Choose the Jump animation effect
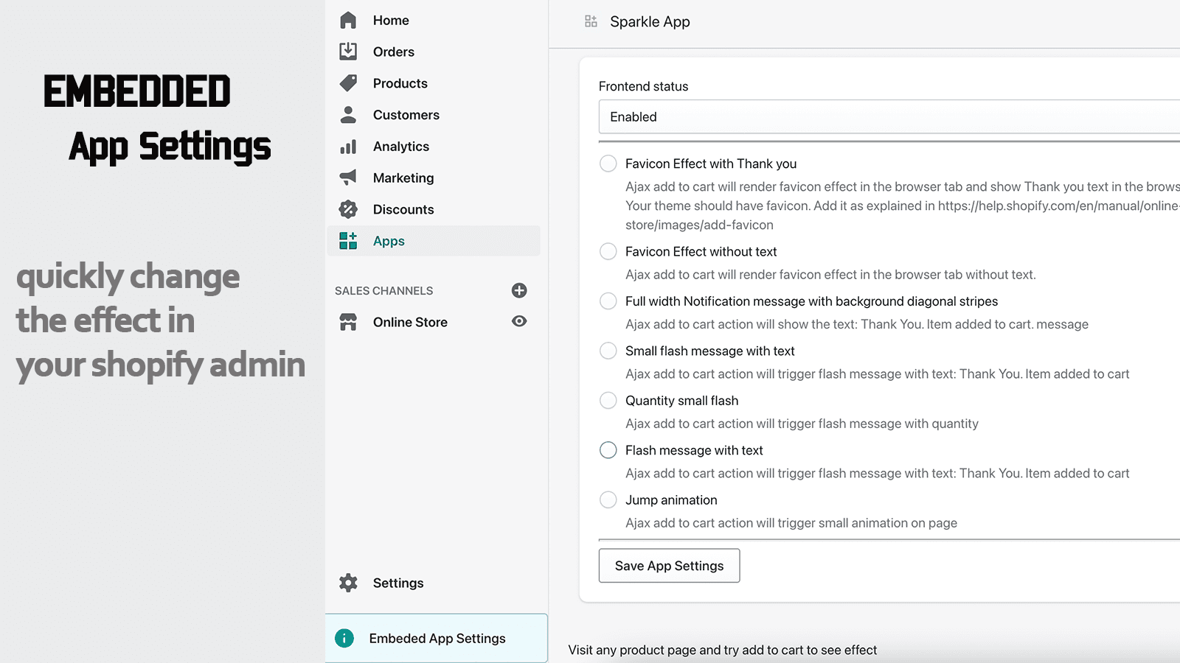Screen dimensions: 1180x663 tap(608, 499)
